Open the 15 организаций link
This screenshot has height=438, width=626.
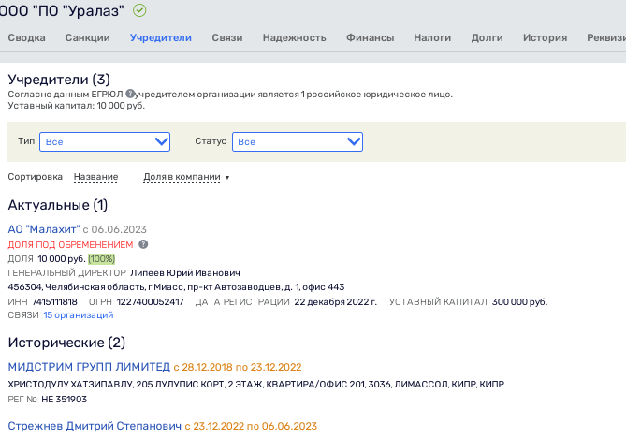[79, 315]
